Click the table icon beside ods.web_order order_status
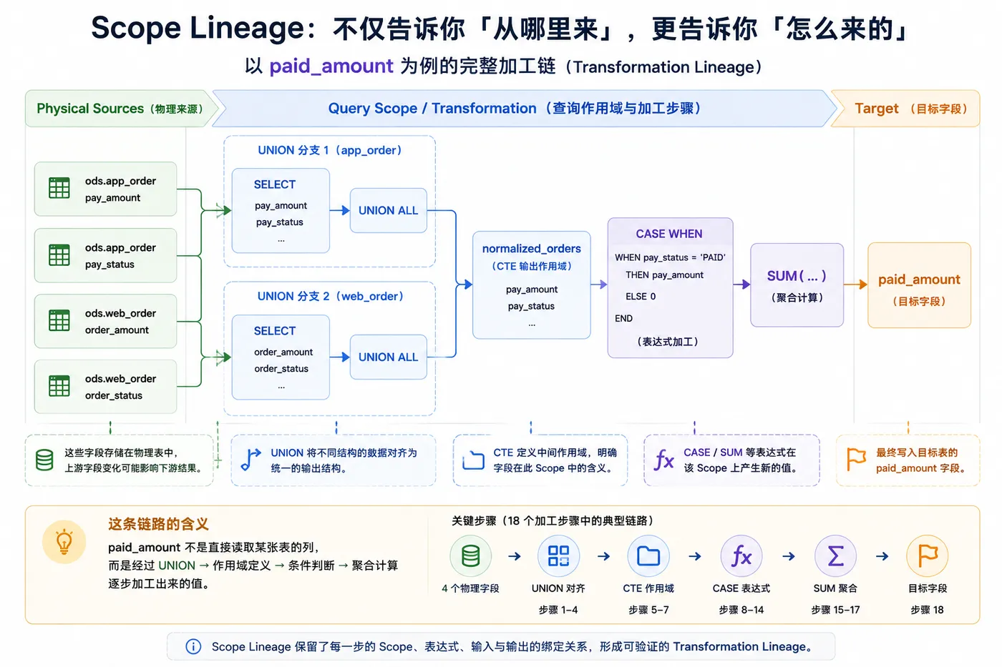 pyautogui.click(x=59, y=386)
